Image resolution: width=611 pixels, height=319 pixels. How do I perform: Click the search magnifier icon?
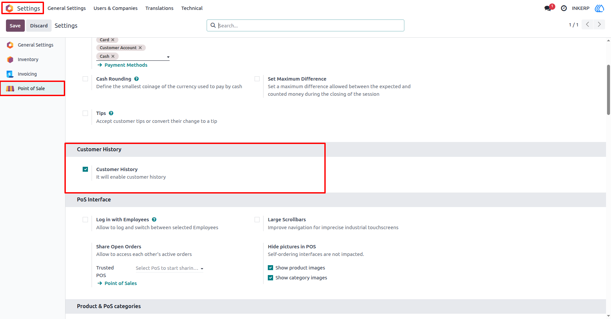213,25
